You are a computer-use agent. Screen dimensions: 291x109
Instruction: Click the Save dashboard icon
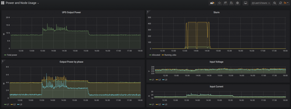(x=231, y=3)
